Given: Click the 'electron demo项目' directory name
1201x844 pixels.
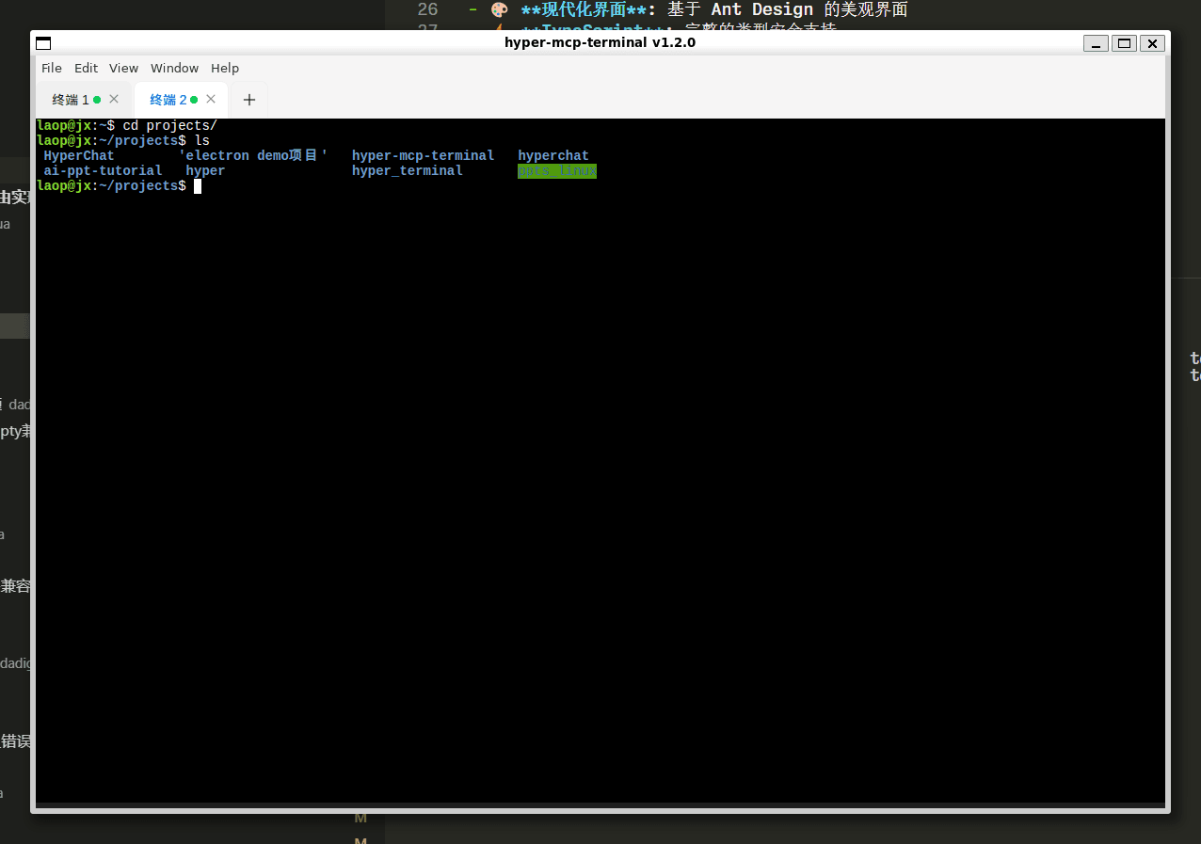Looking at the screenshot, I should coord(252,155).
